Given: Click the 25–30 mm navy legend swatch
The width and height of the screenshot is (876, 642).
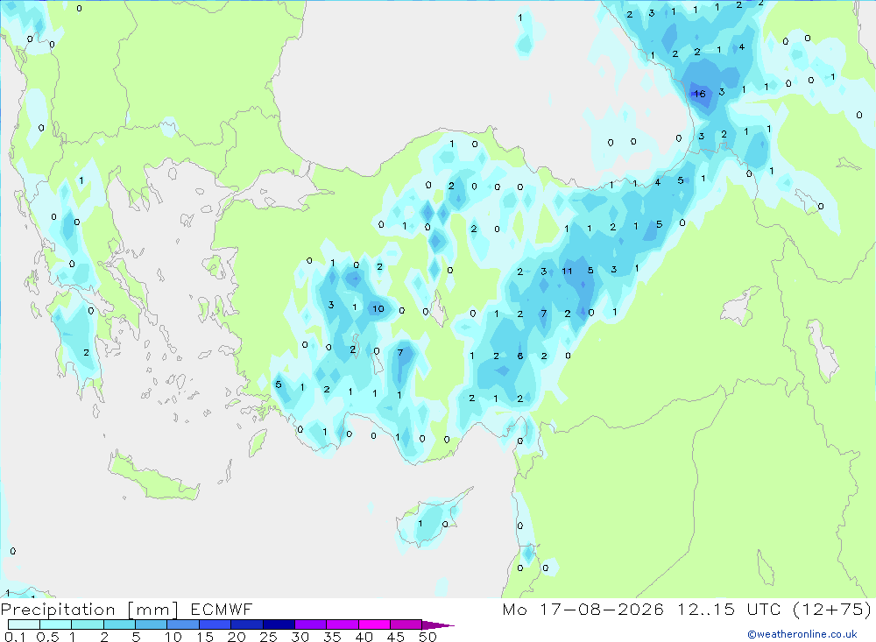Looking at the screenshot, I should click(x=279, y=624).
